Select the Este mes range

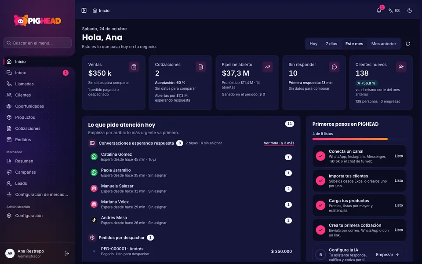pos(354,44)
